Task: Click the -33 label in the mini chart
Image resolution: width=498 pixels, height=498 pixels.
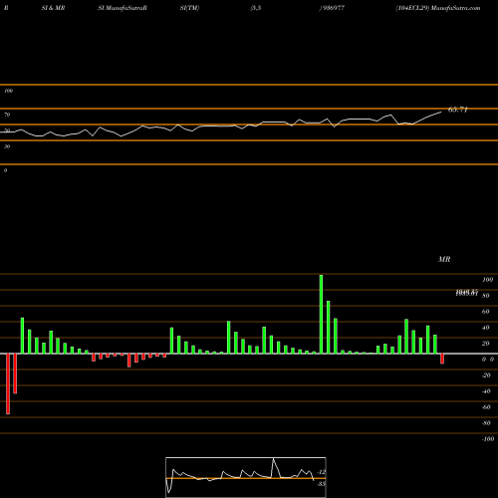Action: 322,484
